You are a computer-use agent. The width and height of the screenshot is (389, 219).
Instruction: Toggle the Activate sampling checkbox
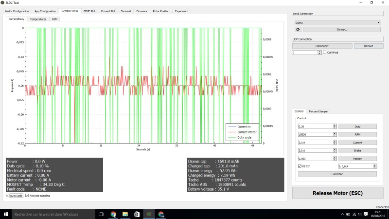coord(27,195)
